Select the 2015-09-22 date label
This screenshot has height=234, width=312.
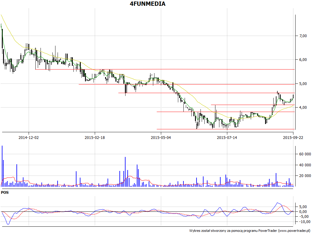[x=293, y=137]
